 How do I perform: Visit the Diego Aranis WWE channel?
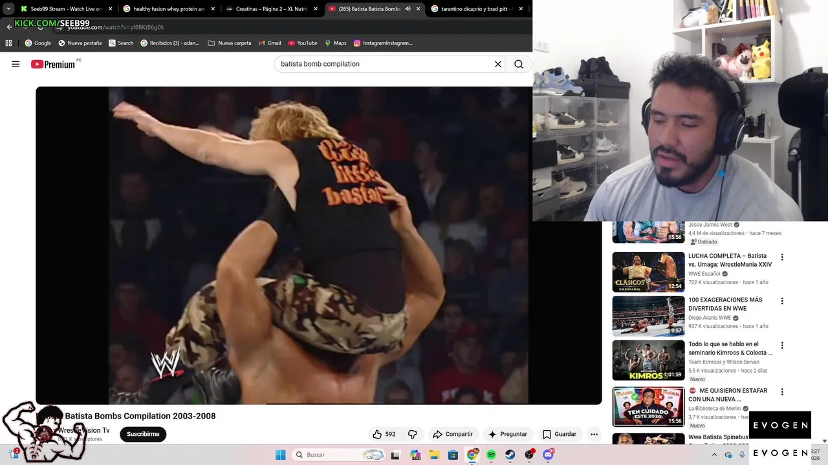point(710,318)
